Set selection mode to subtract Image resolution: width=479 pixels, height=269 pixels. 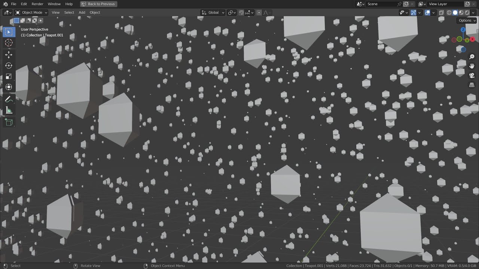(29, 21)
